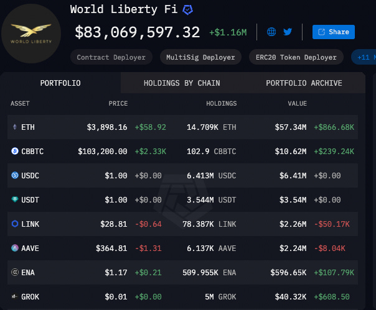Image resolution: width=376 pixels, height=310 pixels.
Task: Click the GROK value $40.32K
Action: pyautogui.click(x=291, y=296)
